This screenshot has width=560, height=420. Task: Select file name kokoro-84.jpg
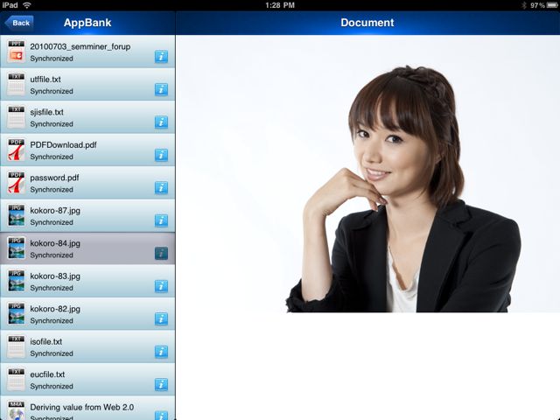coord(55,243)
